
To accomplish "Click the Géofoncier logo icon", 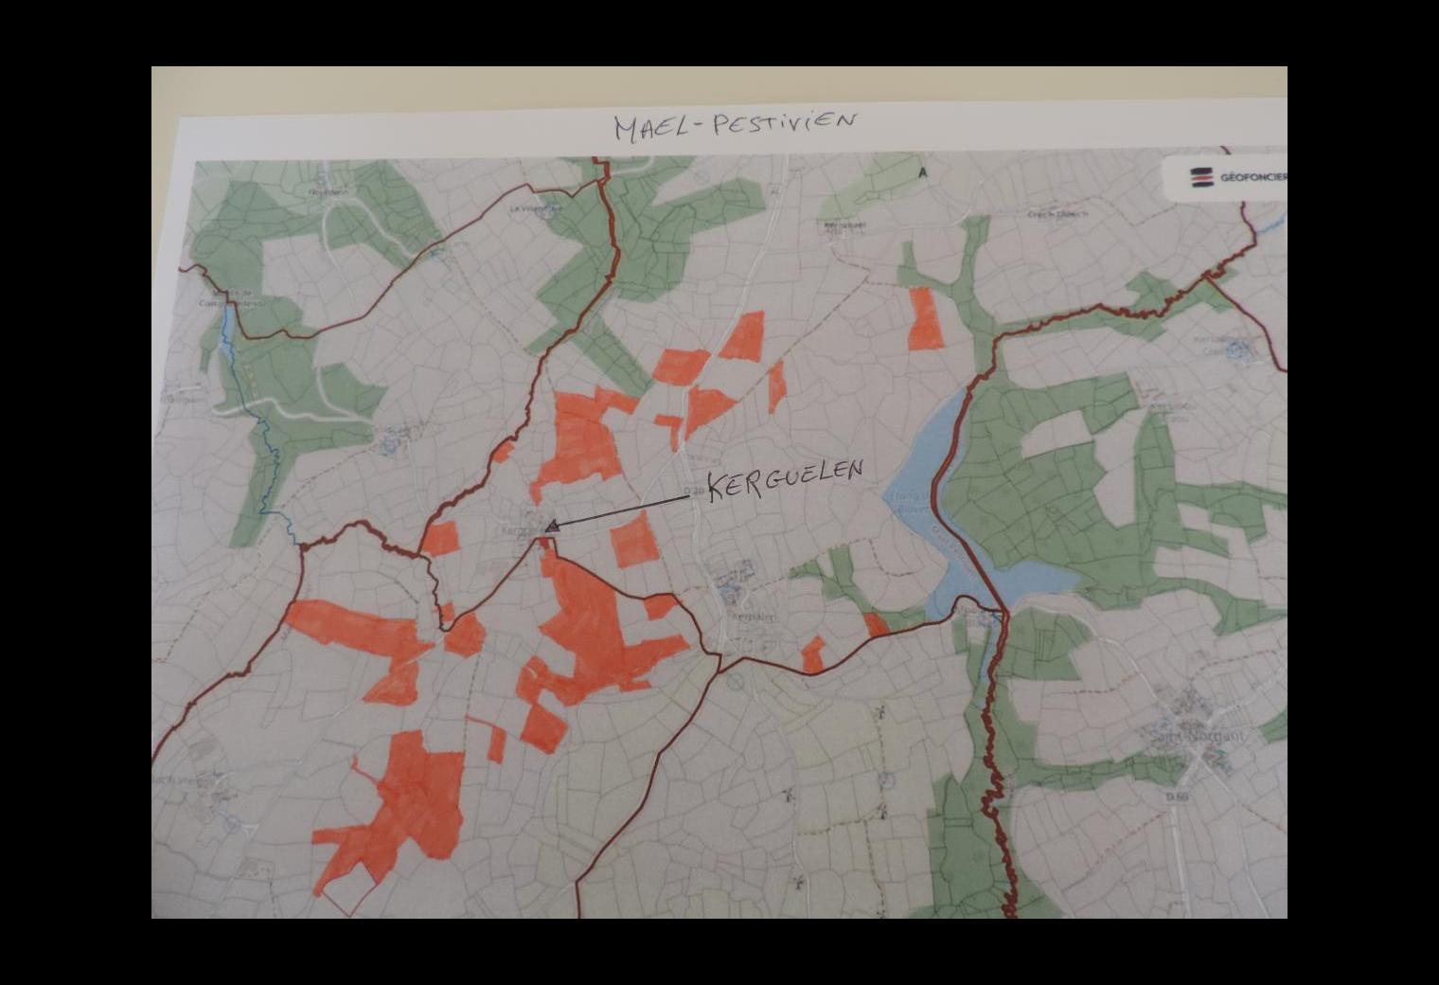I will tap(1201, 177).
